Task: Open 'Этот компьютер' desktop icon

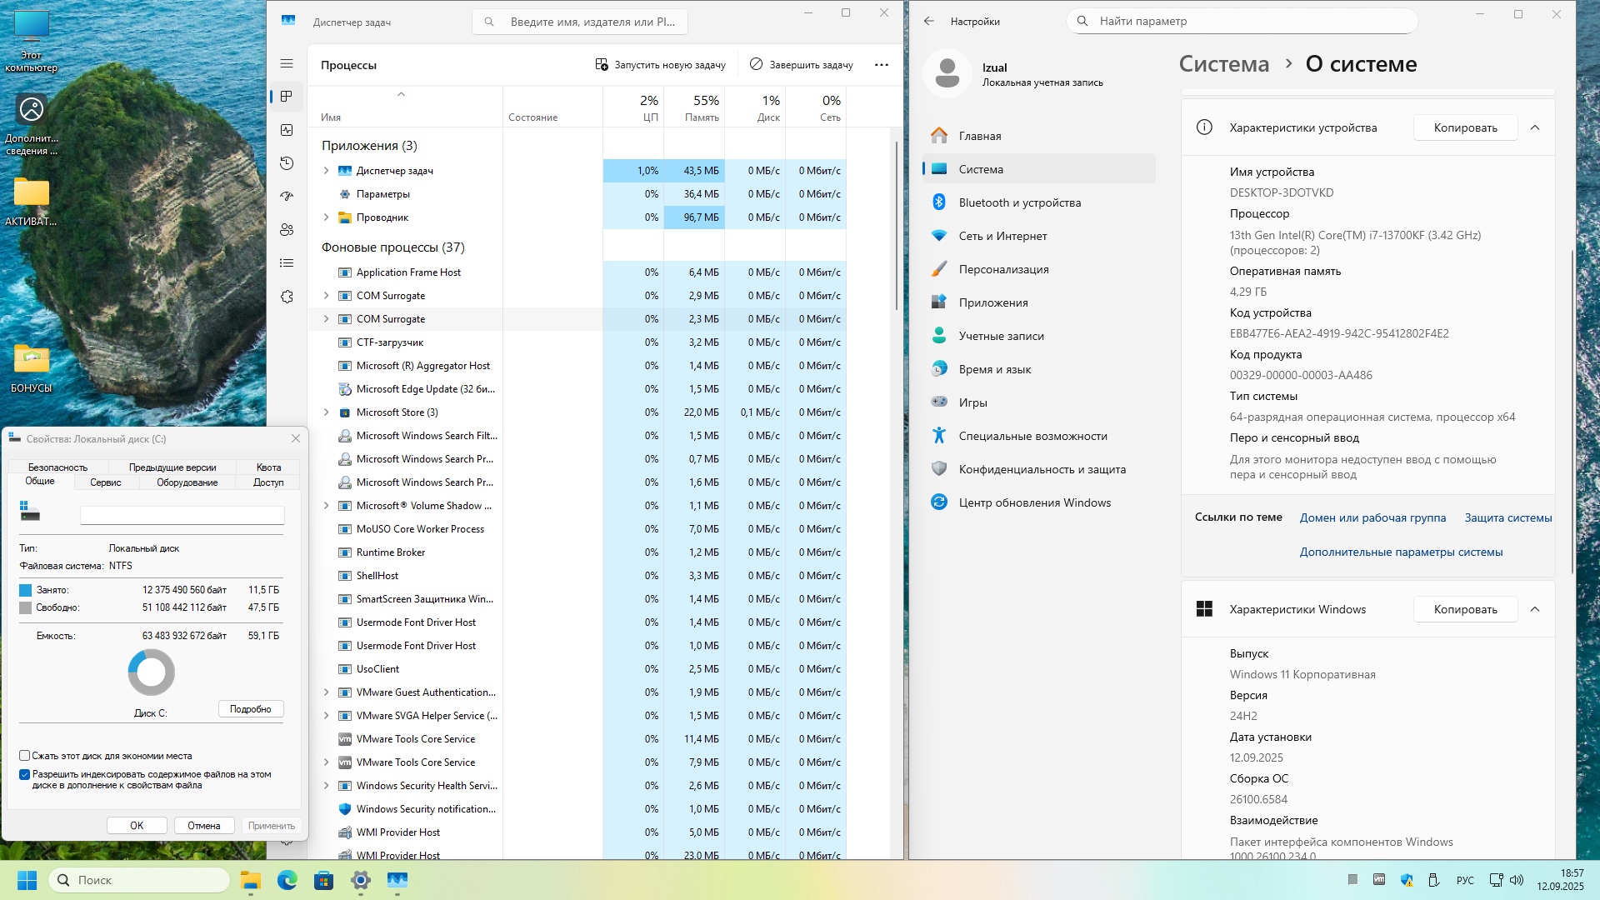Action: click(x=32, y=40)
